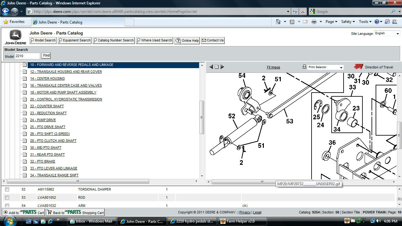Switch to the John Deere - Parts Catalog tab
Screen dimensions: 402x226
point(78,22)
